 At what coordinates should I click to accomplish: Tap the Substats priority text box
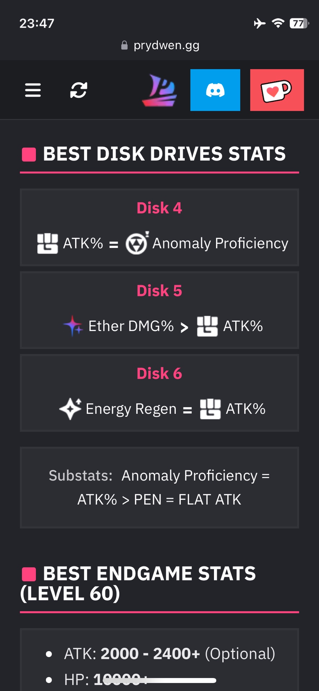(159, 487)
